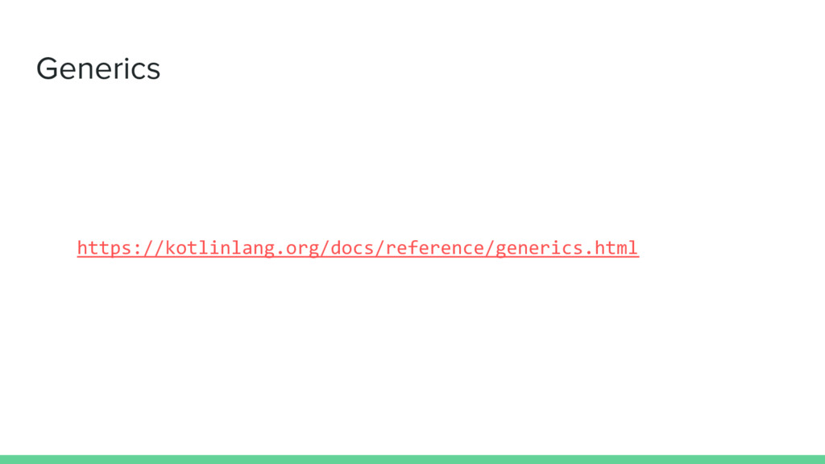Click the slash between 'docs' and 'reference'

coord(380,248)
